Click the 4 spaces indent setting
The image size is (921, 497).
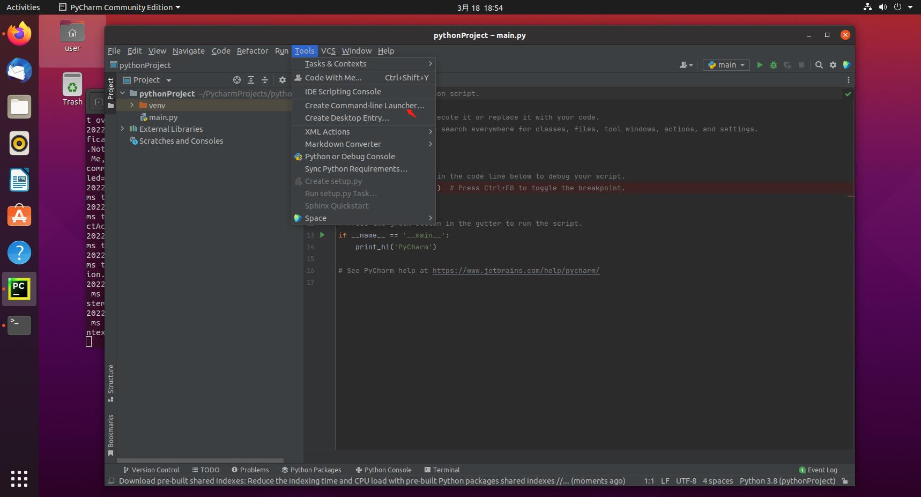718,481
